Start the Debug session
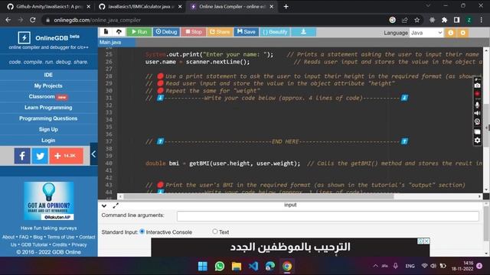Image resolution: width=490 pixels, height=275 pixels. click(166, 32)
